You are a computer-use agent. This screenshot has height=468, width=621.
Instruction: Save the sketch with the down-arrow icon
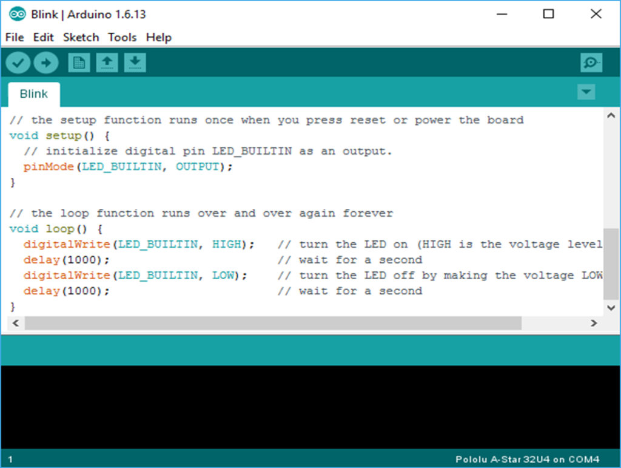(135, 63)
